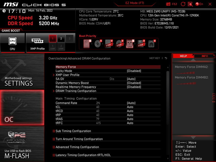Select the optical disc boot device icon
This screenshot has width=216, height=162.
98,44
